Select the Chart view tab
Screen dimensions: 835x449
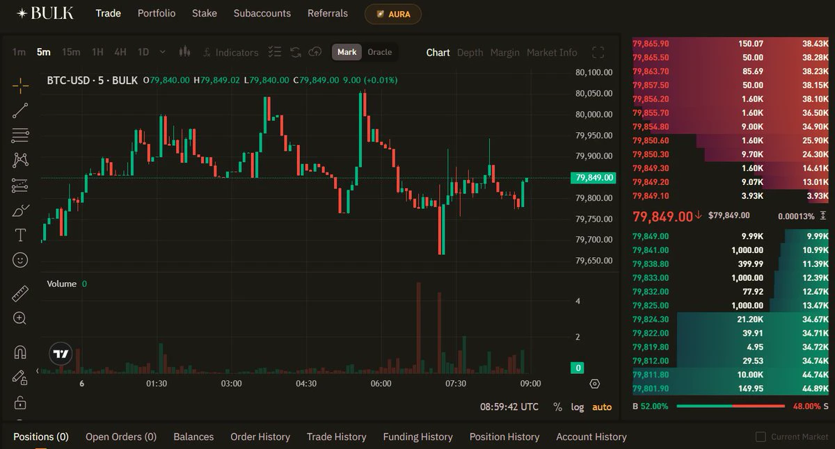click(x=438, y=52)
